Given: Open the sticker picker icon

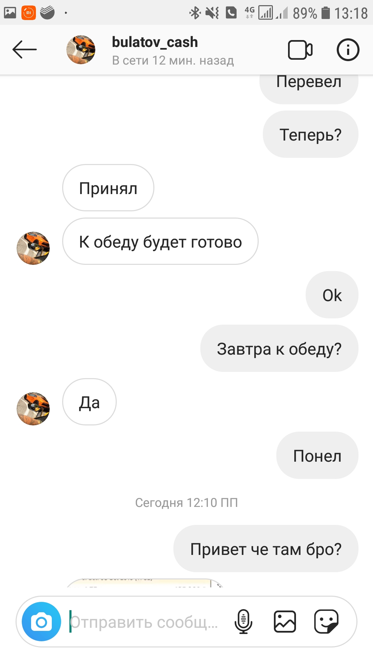Looking at the screenshot, I should [326, 622].
